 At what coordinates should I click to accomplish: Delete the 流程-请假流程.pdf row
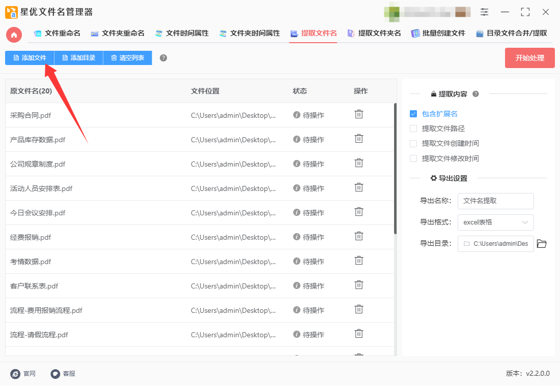click(359, 334)
